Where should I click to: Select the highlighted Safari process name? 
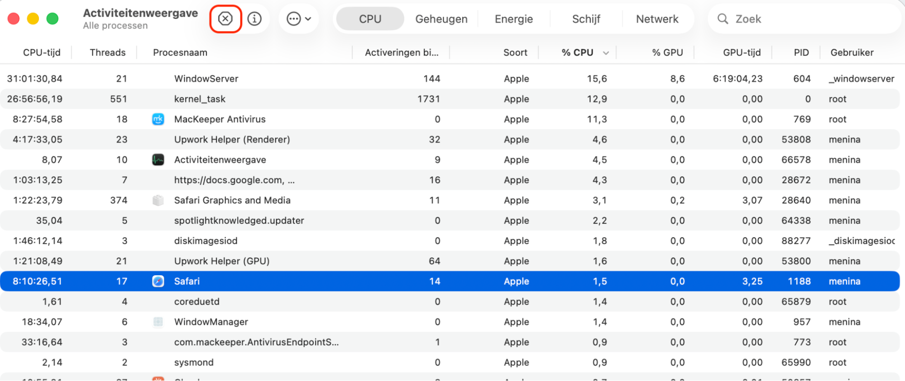coord(187,281)
